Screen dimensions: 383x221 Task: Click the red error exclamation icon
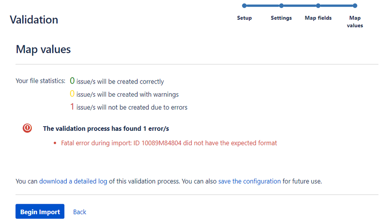(27, 128)
